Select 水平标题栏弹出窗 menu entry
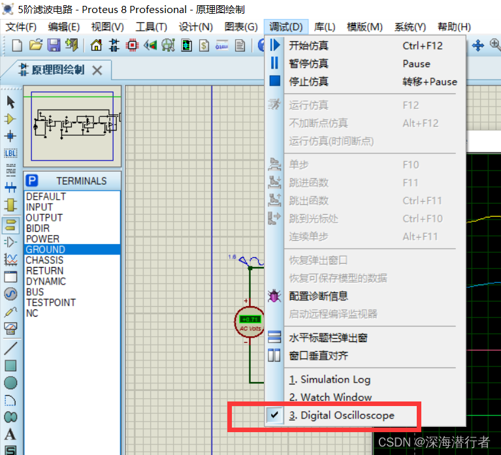The height and width of the screenshot is (455, 501). pos(365,337)
